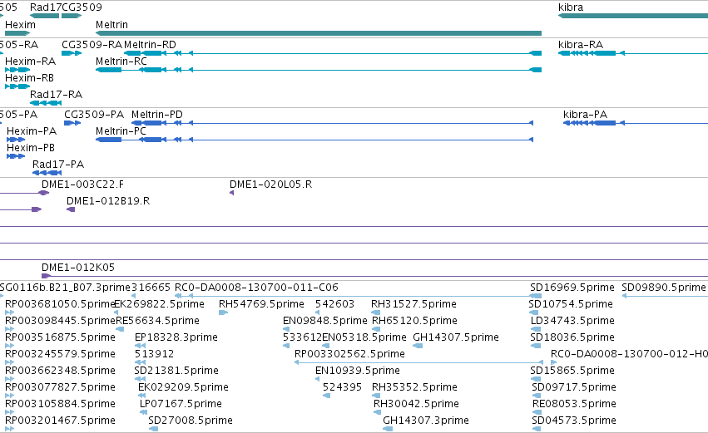Click the kibra-PA protein label

coord(585,115)
